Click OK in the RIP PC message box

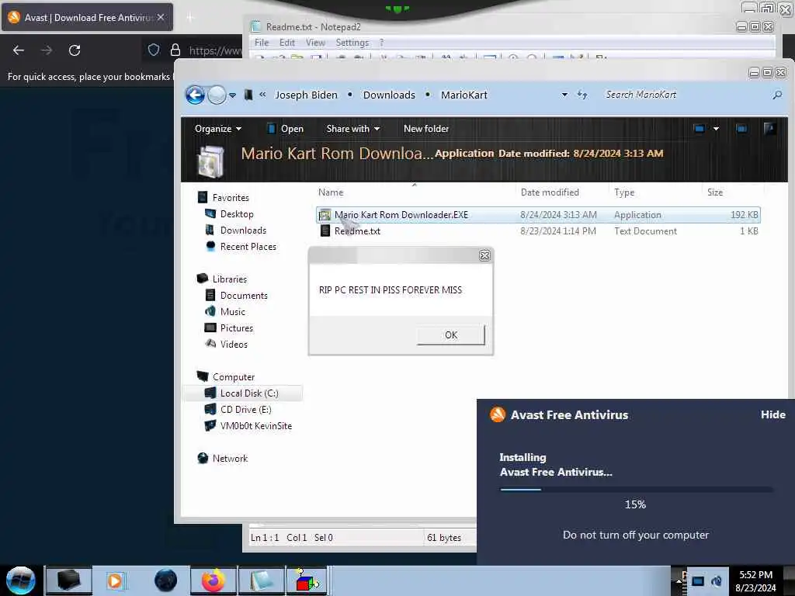451,335
